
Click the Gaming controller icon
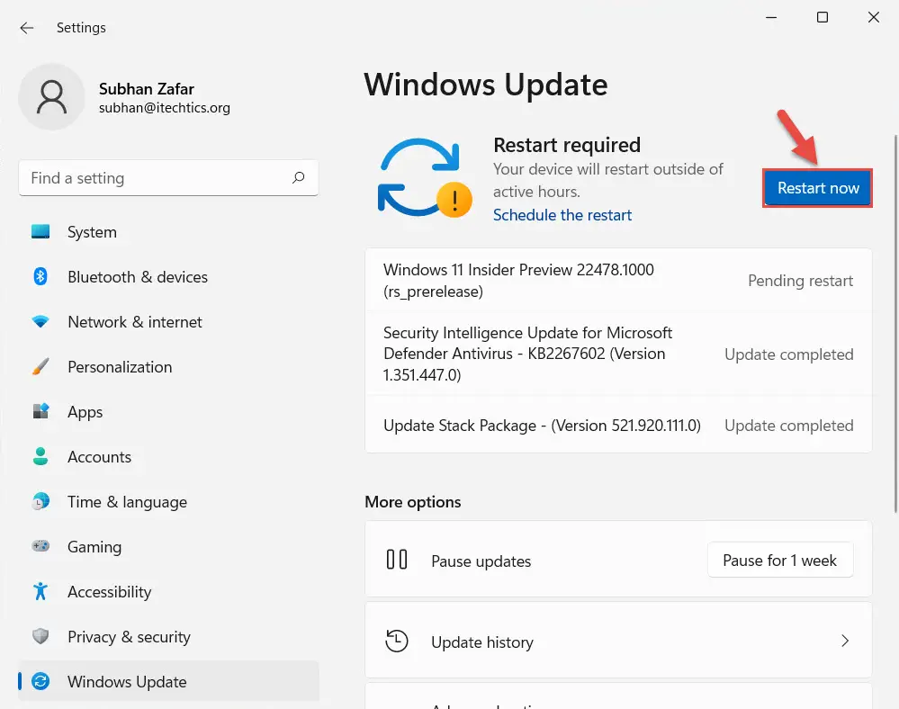(x=40, y=546)
